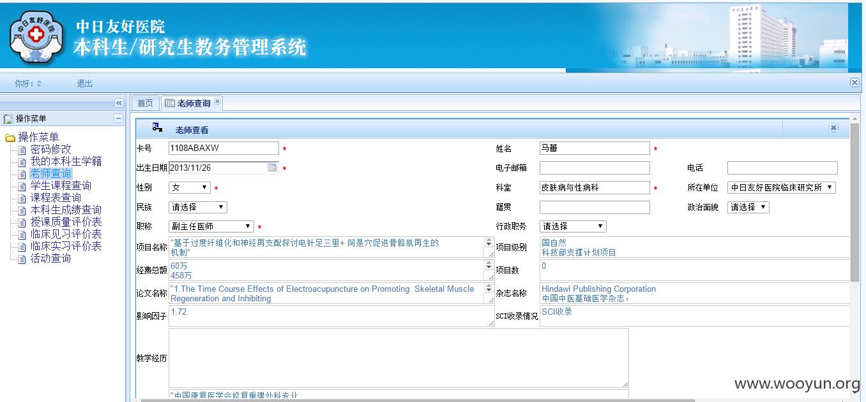Click the 科室 input field

click(x=595, y=188)
